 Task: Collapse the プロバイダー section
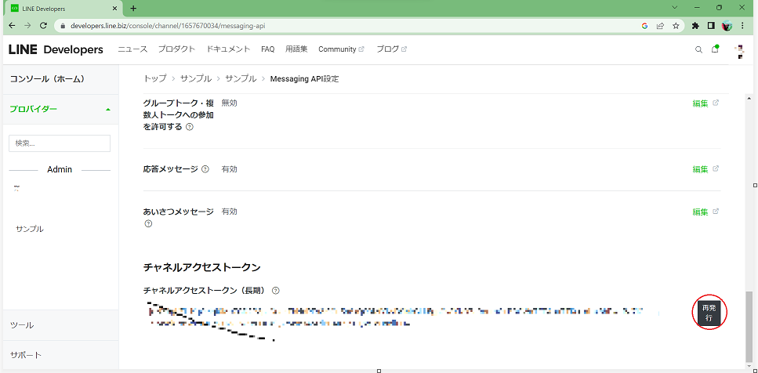pyautogui.click(x=60, y=109)
